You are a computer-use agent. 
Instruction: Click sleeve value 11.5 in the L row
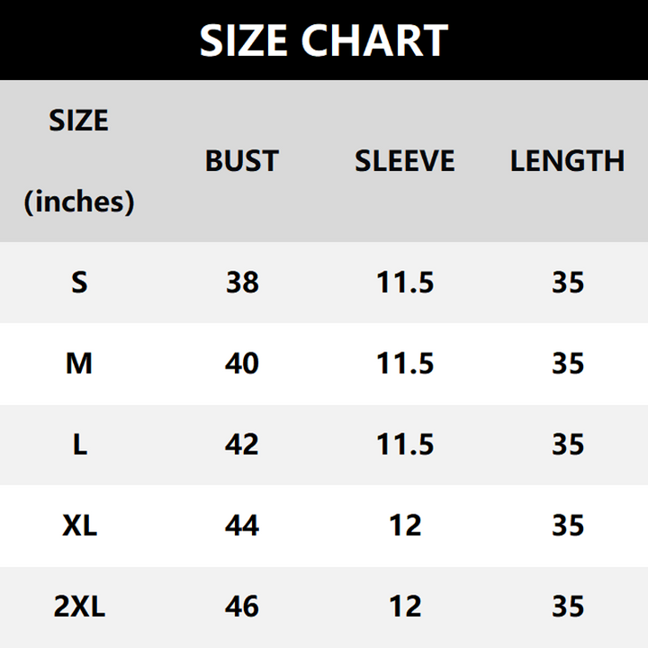[x=405, y=445]
